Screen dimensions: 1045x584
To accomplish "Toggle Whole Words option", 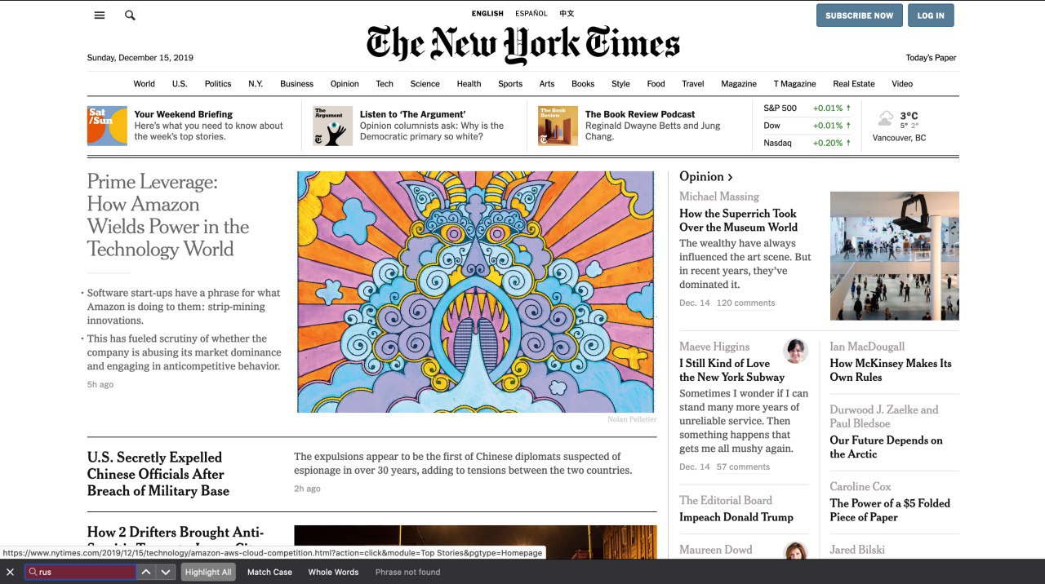I will 333,572.
